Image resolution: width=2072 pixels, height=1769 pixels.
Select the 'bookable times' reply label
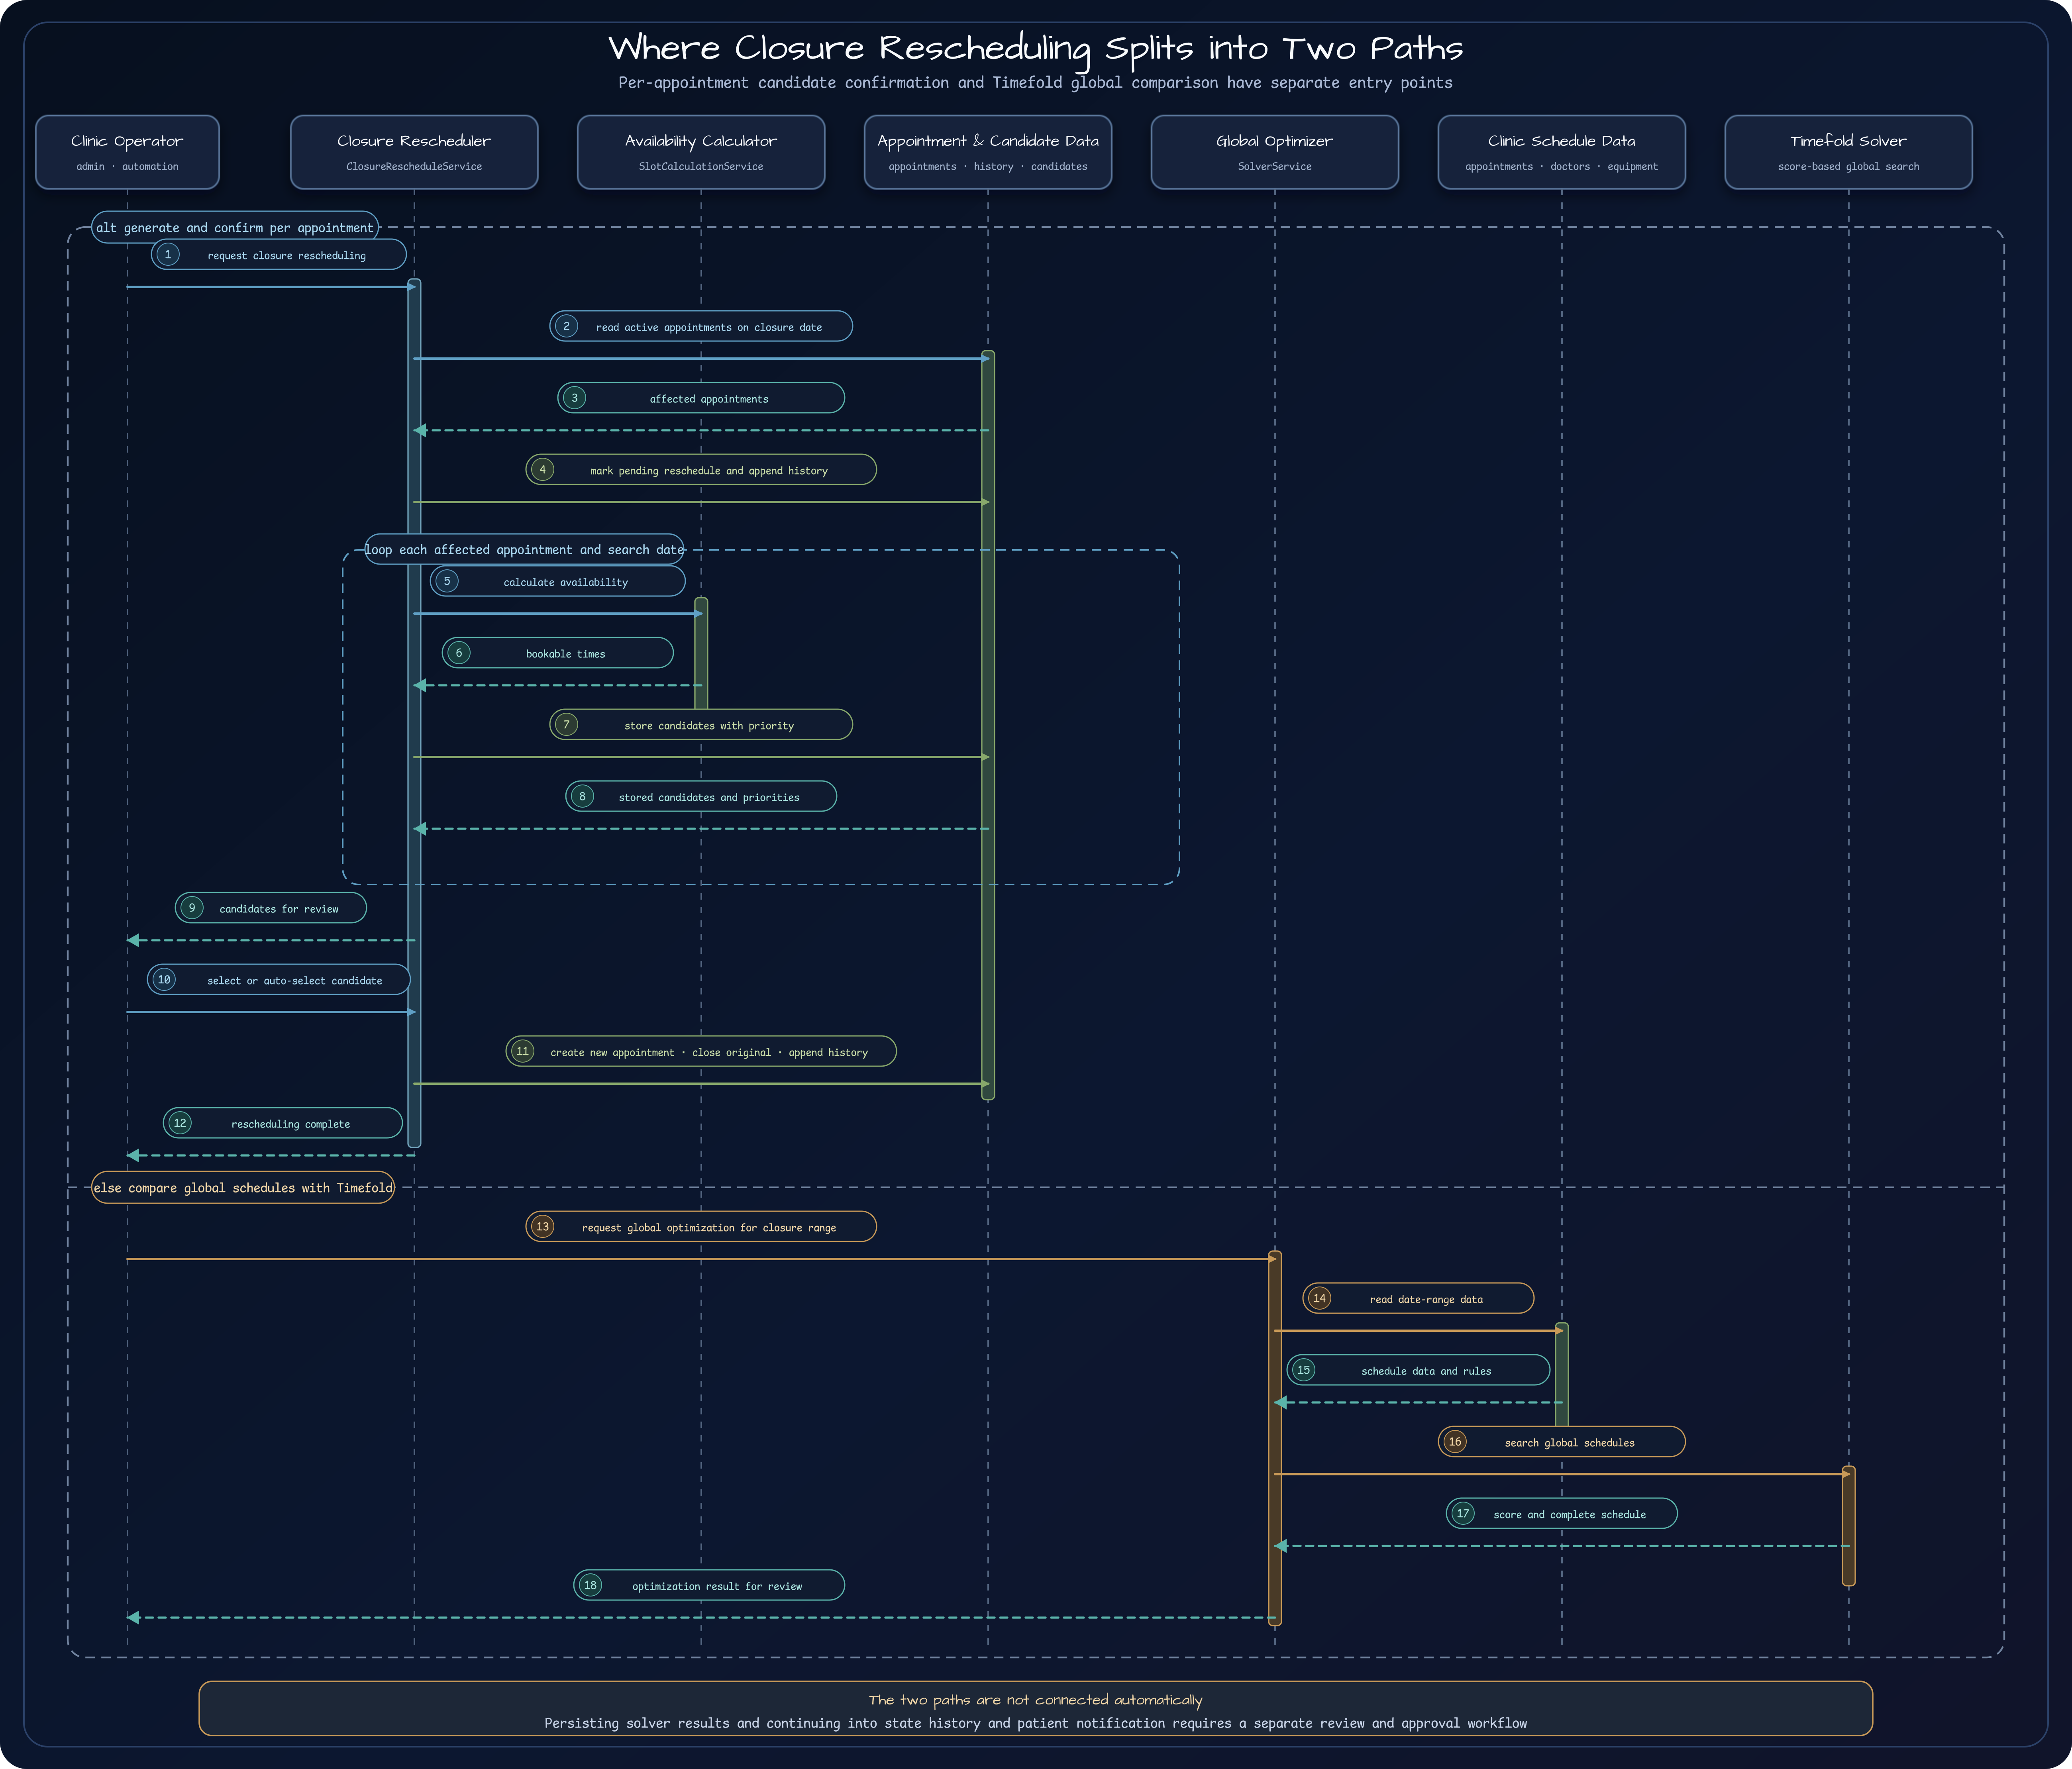pos(558,653)
